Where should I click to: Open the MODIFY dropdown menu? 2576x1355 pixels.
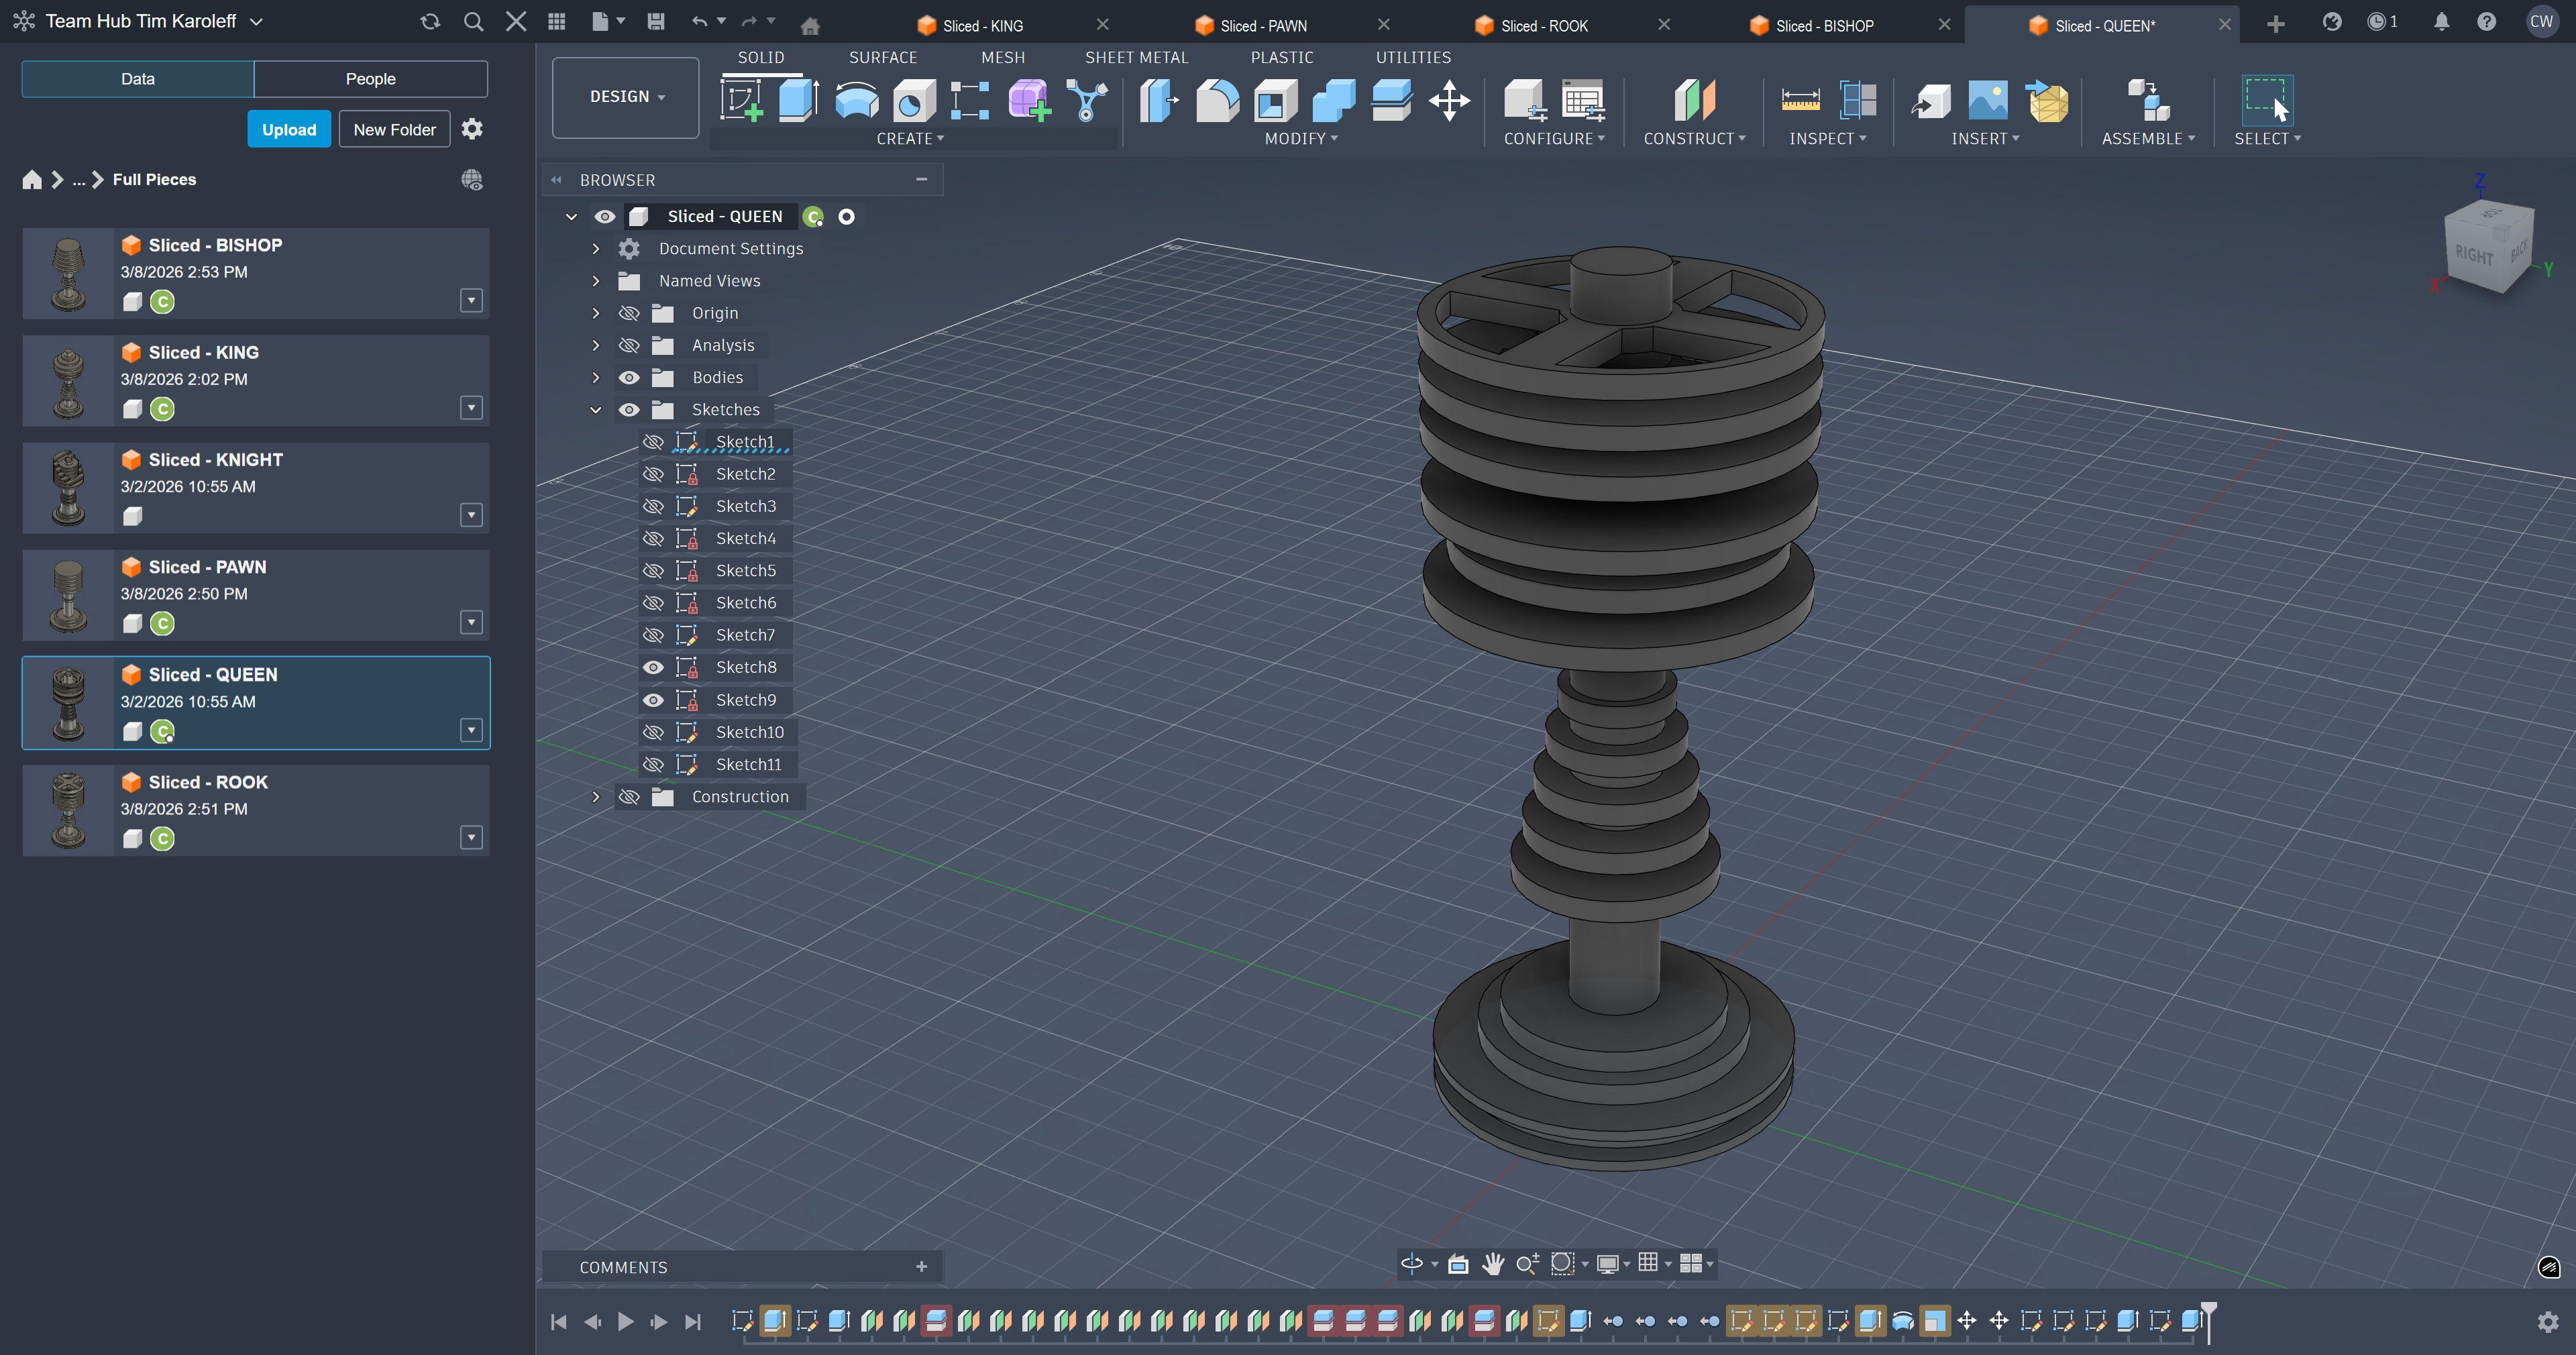coord(1301,139)
